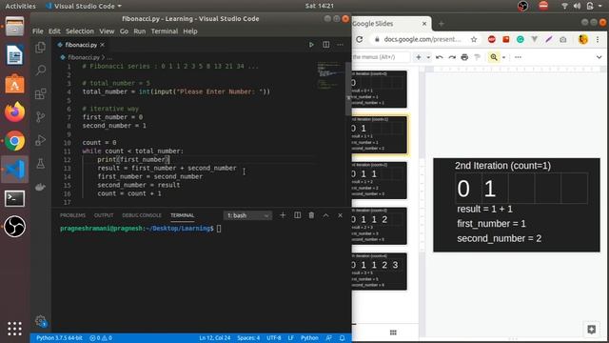Open the zoom dropdown arrow in Slides
This screenshot has width=609, height=343.
(x=503, y=57)
